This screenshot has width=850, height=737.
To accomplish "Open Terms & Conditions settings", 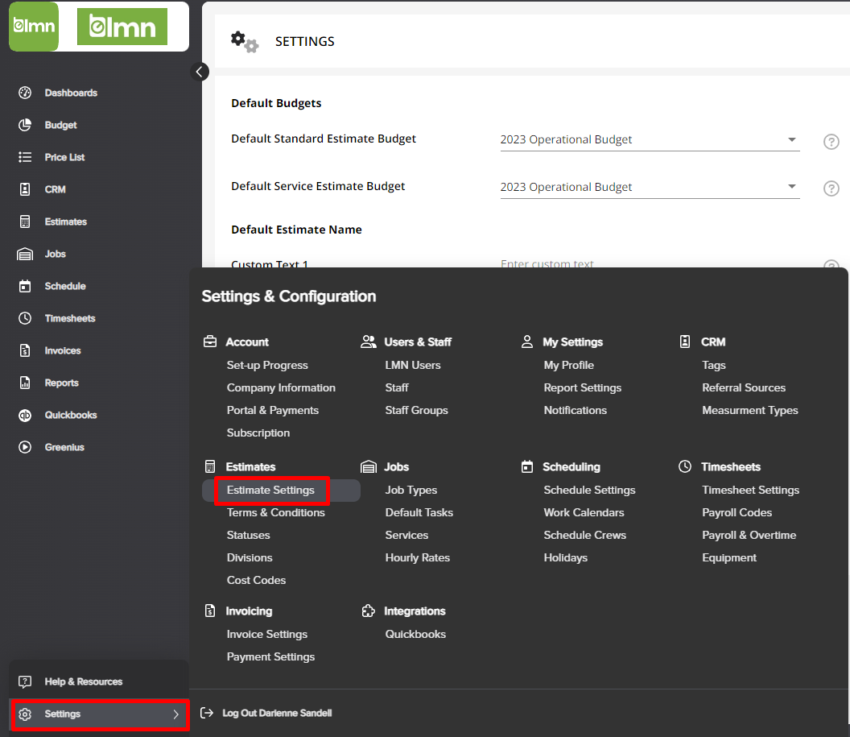I will coord(276,512).
